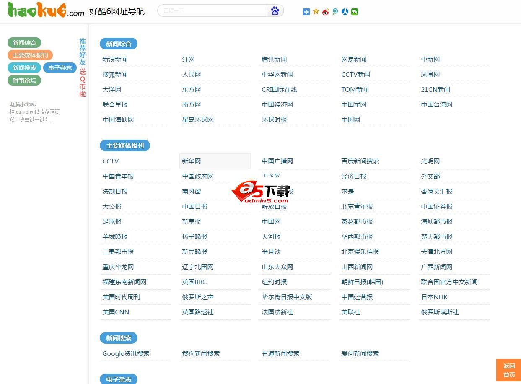Open the CCTV link under 主要媒体报刊
Viewport: 521px width, 384px height.
(110, 161)
